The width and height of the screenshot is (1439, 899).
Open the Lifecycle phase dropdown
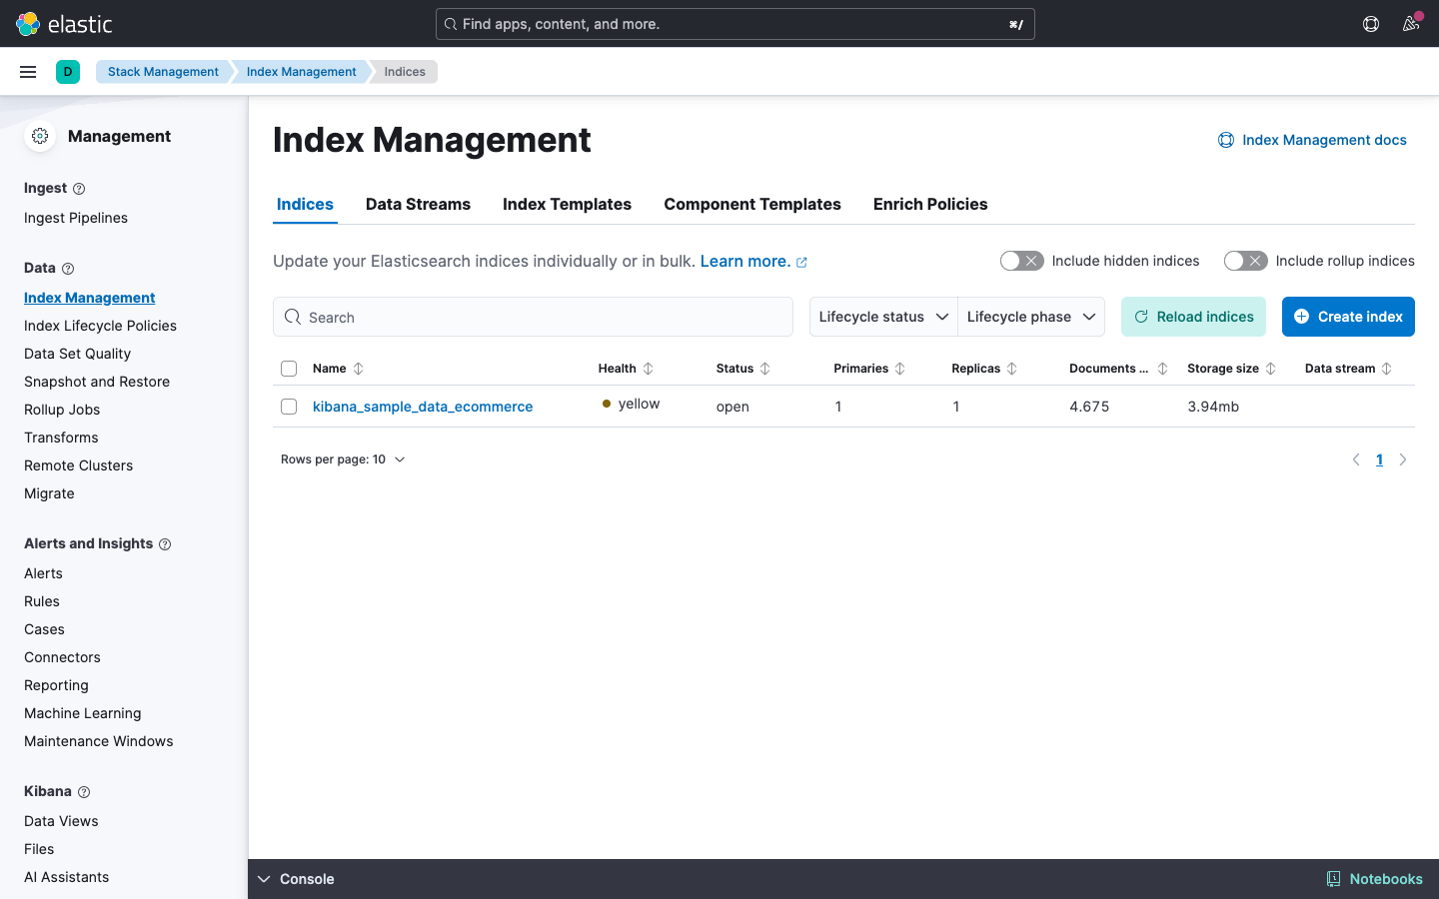(1031, 317)
